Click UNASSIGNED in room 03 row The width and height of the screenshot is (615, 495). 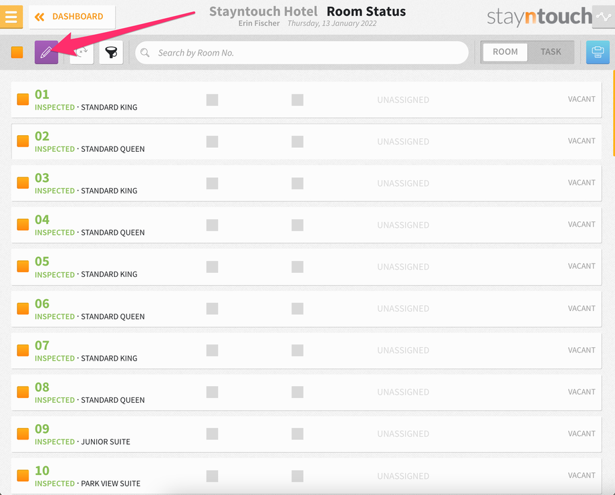click(x=403, y=183)
